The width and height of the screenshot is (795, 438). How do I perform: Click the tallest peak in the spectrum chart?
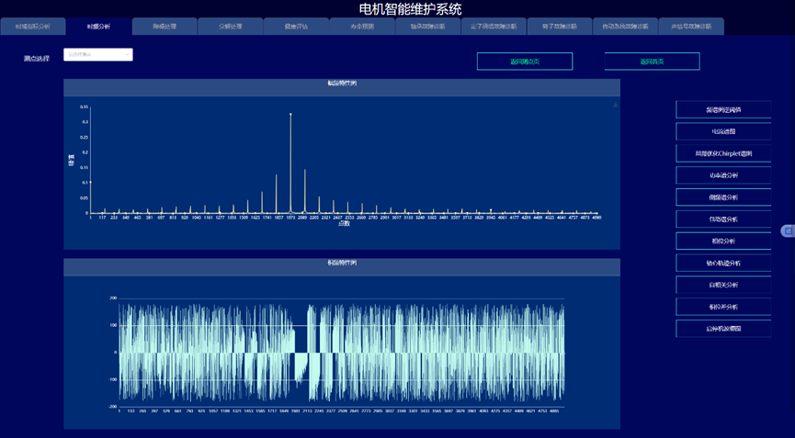[x=290, y=115]
